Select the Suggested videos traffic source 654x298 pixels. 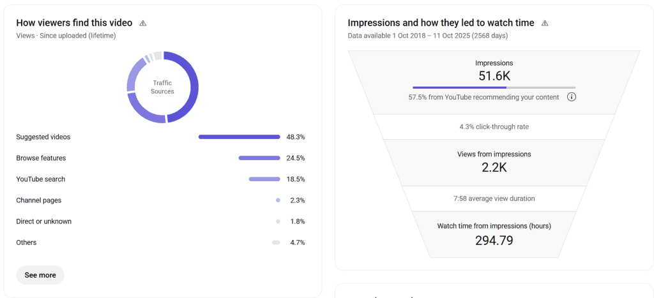point(43,137)
